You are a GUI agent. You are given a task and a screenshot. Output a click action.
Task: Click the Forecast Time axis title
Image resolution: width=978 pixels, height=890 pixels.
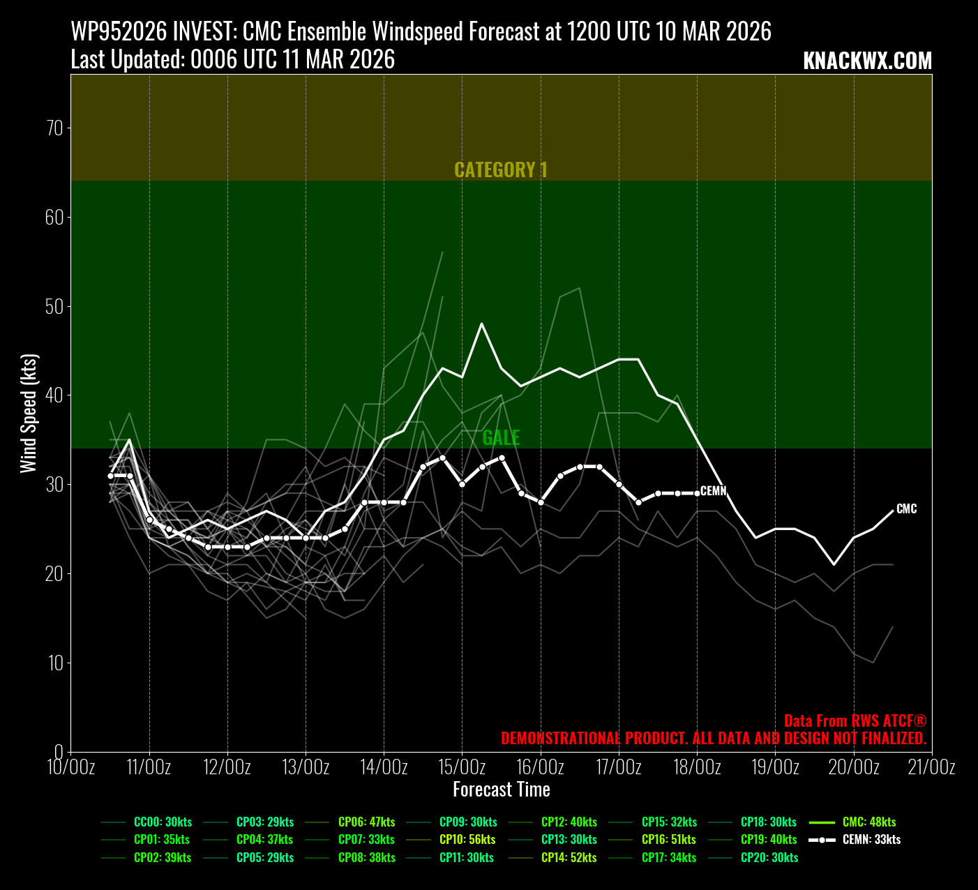pyautogui.click(x=501, y=790)
